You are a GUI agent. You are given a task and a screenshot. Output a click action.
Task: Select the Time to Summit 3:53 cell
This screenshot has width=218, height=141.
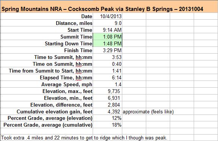[107, 57]
